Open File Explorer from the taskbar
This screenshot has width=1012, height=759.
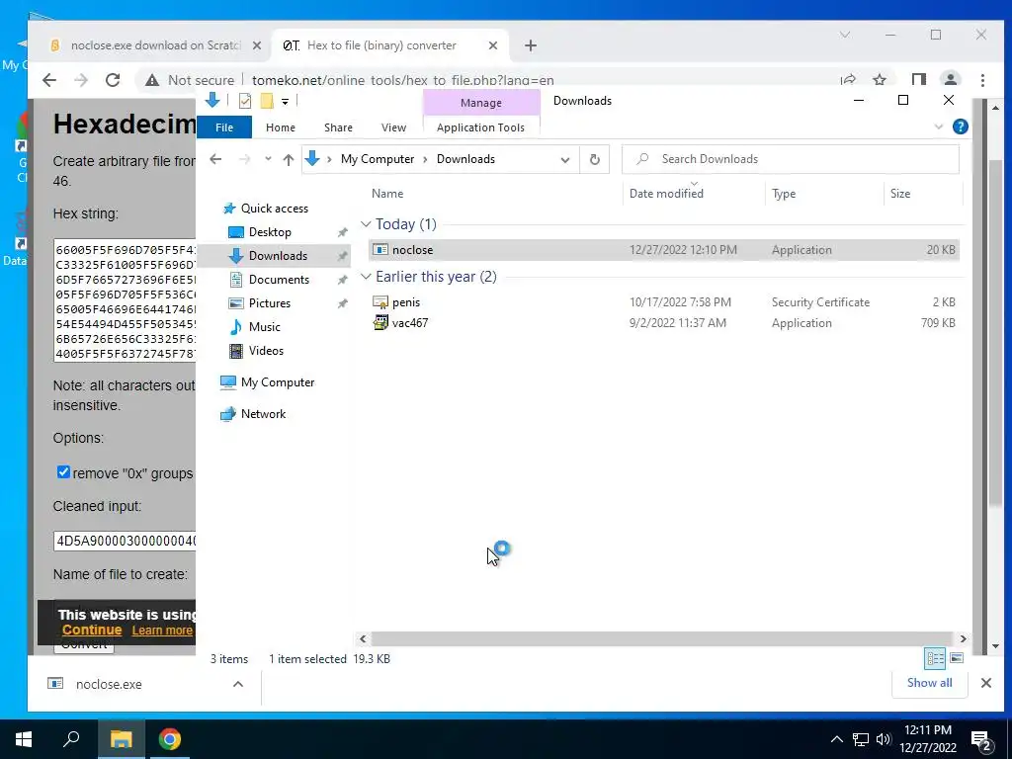pyautogui.click(x=121, y=739)
